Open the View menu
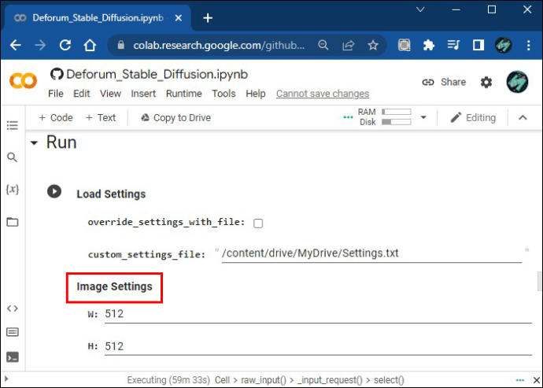543x388 pixels. tap(110, 94)
